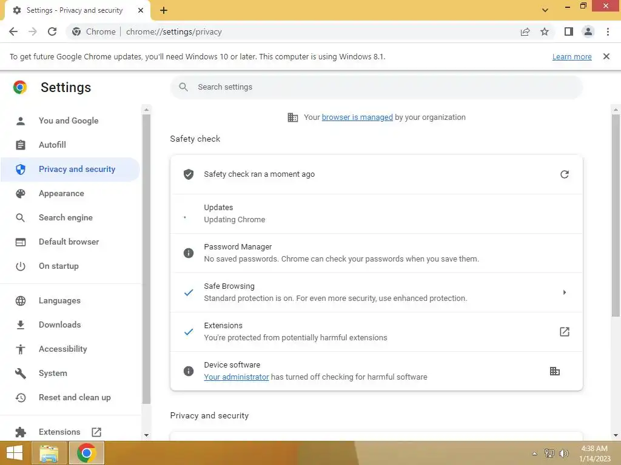The image size is (621, 465).
Task: Open File Explorer from taskbar
Action: click(x=49, y=453)
